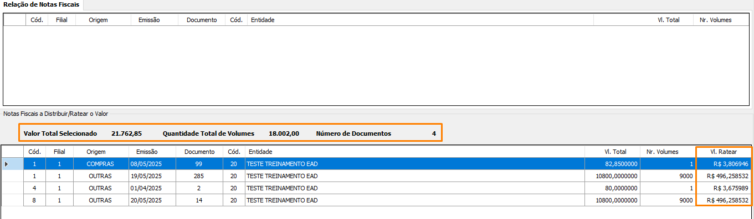Select code 8 cell in 20/05/2025 row
The width and height of the screenshot is (754, 219).
[x=34, y=200]
